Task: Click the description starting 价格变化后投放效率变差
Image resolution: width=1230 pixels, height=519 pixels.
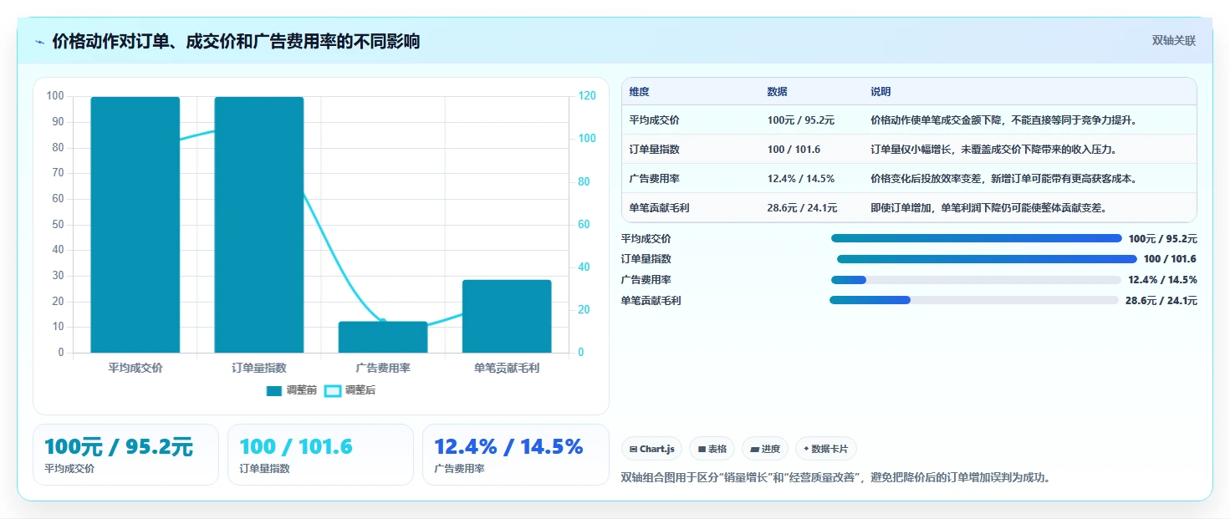Action: 1003,178
